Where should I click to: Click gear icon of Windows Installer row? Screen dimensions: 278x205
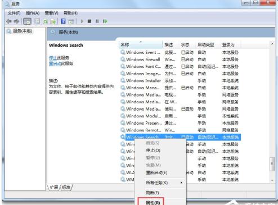123,80
